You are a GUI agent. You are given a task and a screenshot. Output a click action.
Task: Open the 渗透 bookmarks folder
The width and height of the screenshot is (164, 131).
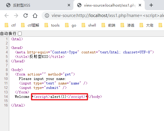pos(127,25)
